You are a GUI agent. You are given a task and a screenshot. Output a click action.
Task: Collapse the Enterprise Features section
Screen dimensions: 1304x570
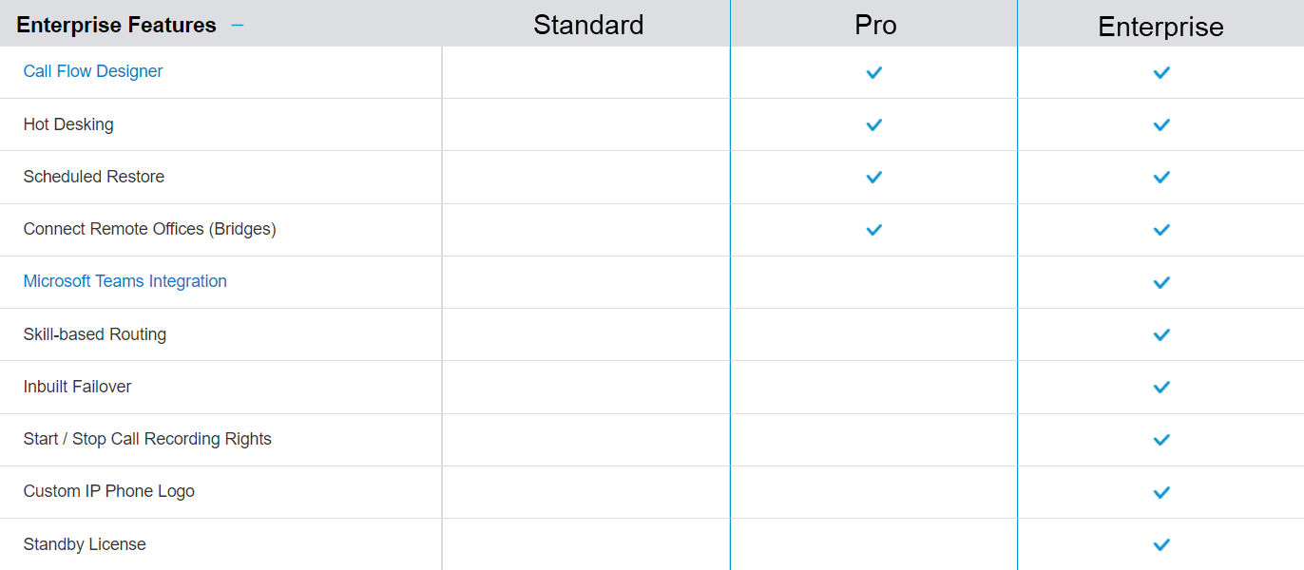click(x=238, y=26)
